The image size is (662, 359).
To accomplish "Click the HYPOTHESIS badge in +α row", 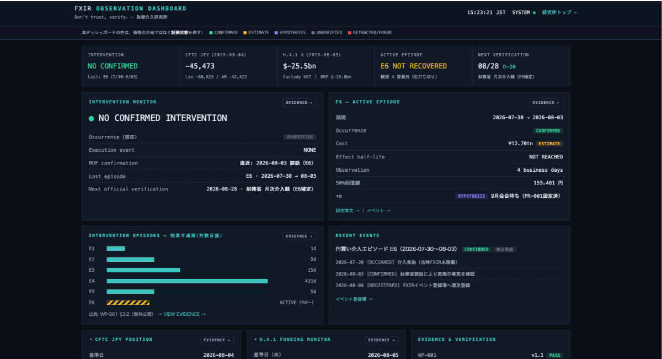I will pos(472,196).
